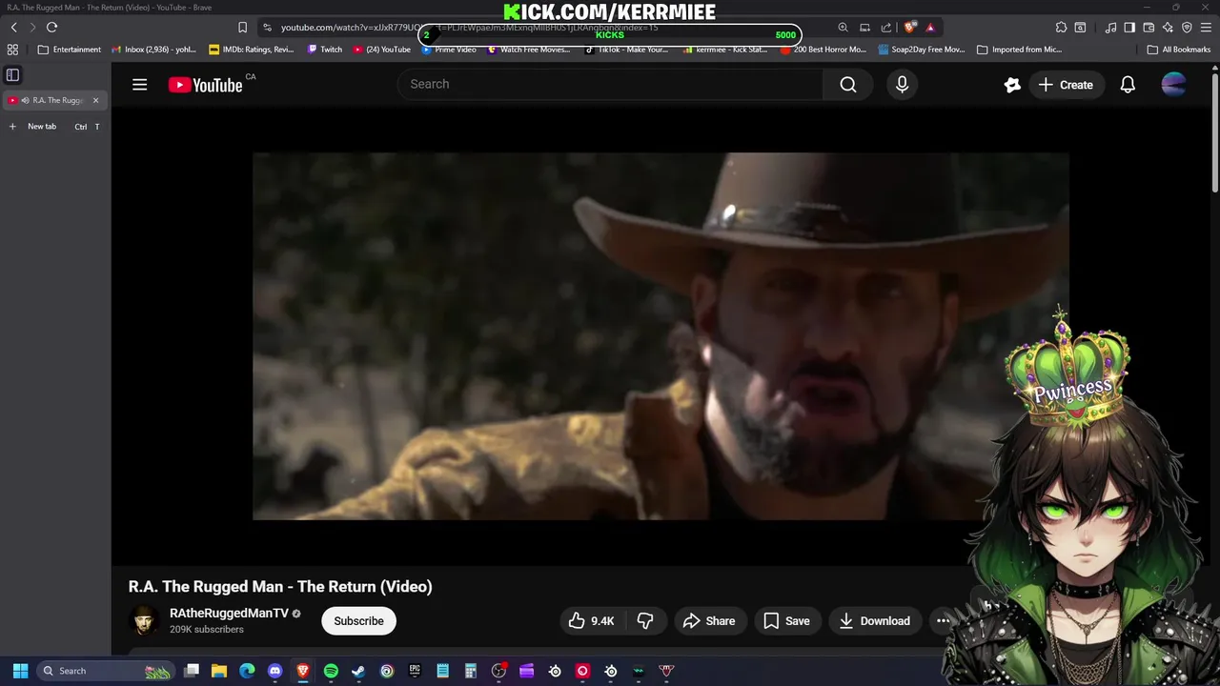Open Steam from taskbar
Viewport: 1220px width, 686px height.
pyautogui.click(x=358, y=671)
